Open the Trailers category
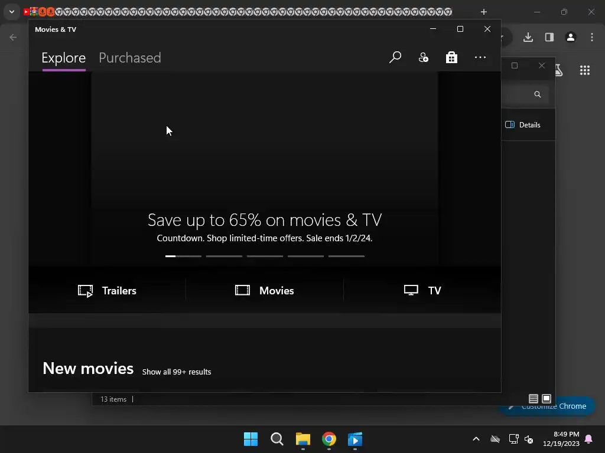The width and height of the screenshot is (605, 453). click(107, 290)
